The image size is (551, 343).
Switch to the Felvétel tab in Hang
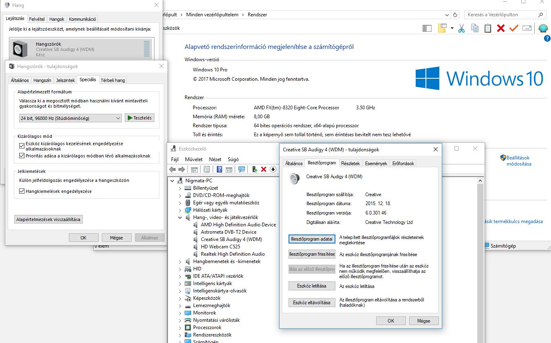pos(37,19)
